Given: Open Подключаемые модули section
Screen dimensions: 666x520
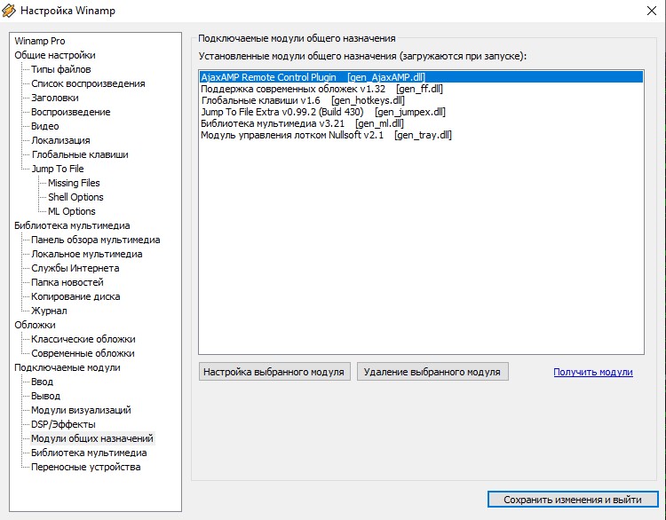Looking at the screenshot, I should pos(67,367).
